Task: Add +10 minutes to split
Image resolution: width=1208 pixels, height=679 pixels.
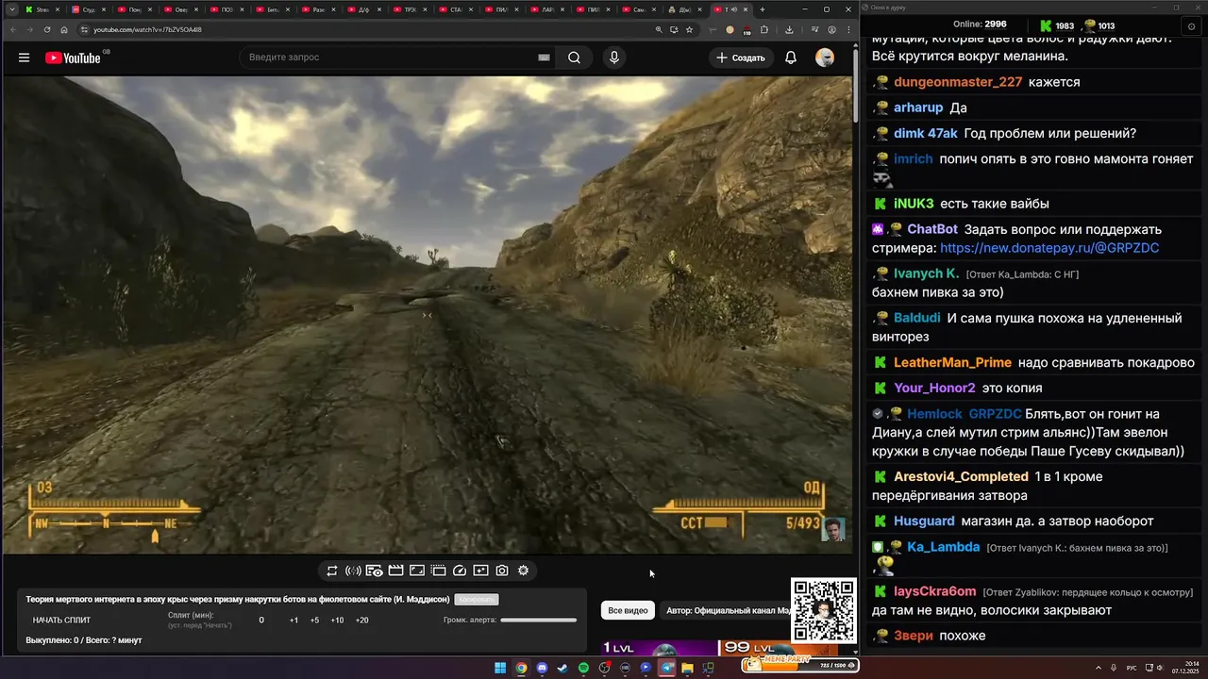Action: click(337, 621)
